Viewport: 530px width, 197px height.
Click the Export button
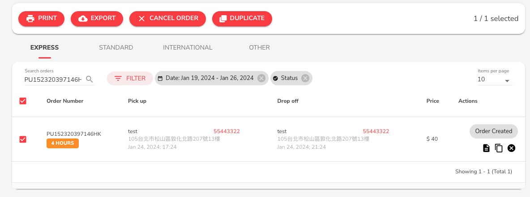(x=97, y=18)
